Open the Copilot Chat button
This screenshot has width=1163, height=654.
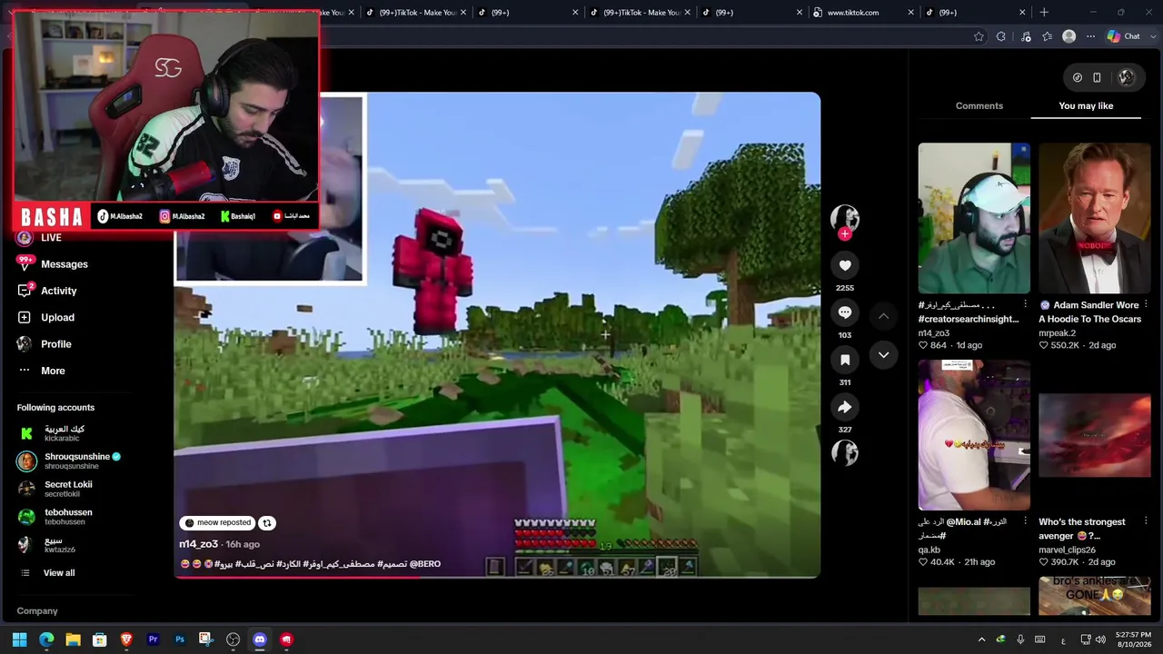[x=1124, y=36]
